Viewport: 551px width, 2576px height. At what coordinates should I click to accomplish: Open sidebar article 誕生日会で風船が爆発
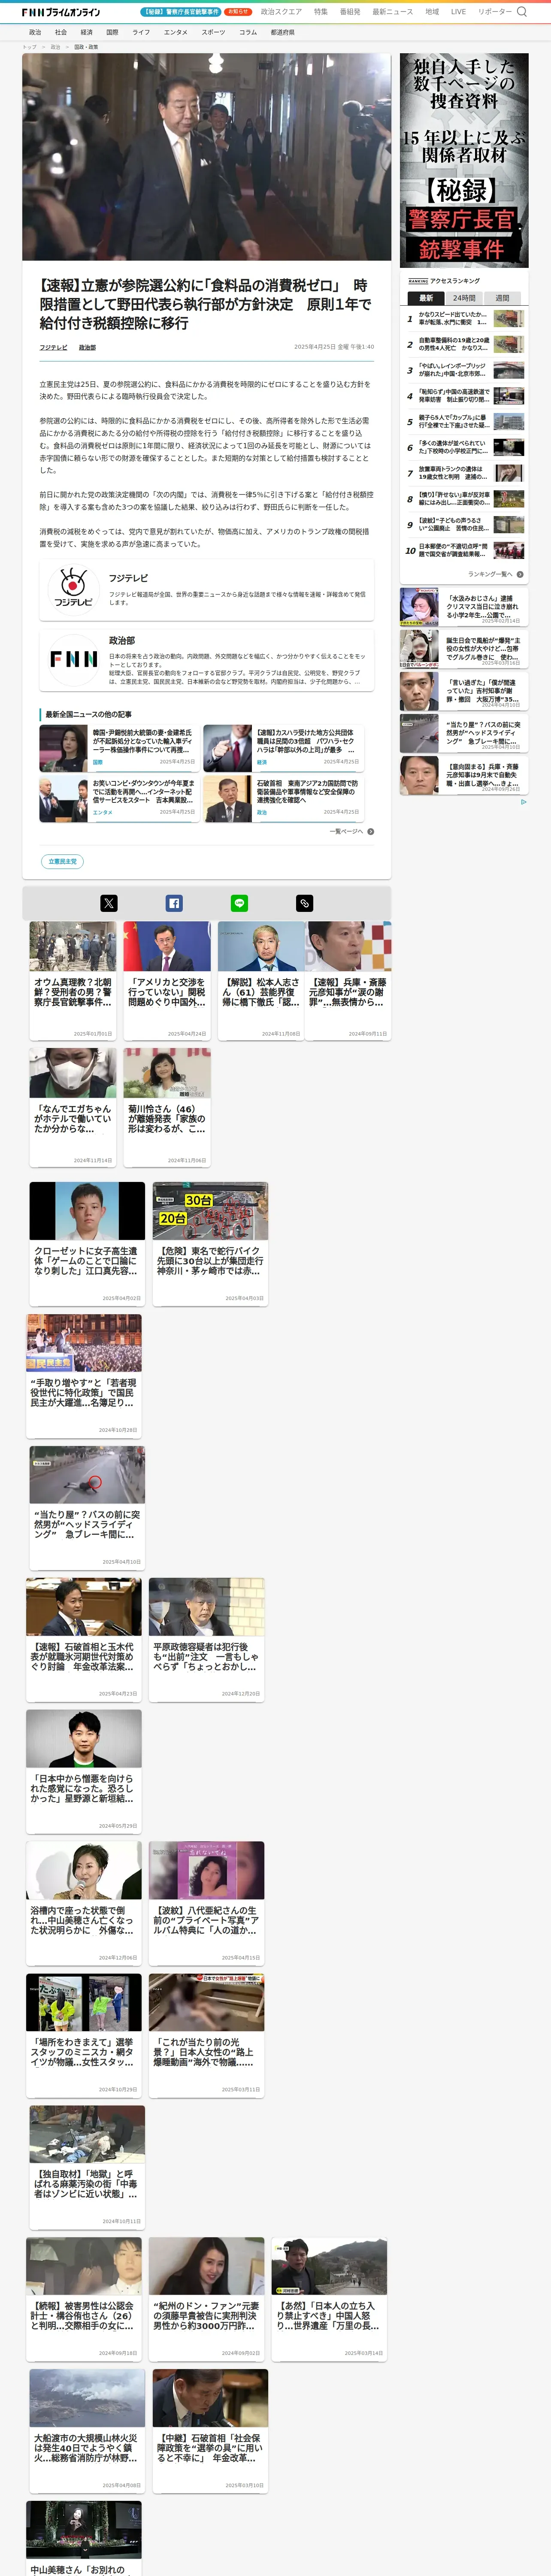tap(464, 649)
